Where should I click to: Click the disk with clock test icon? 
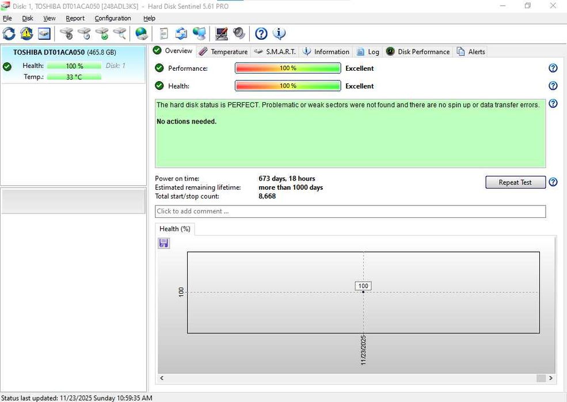pyautogui.click(x=84, y=33)
